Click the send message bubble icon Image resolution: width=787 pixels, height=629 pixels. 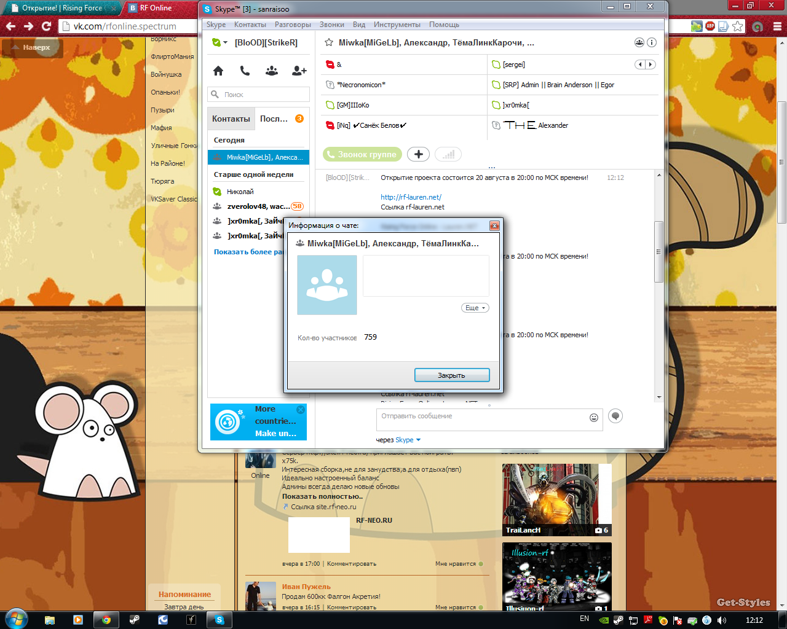[x=615, y=416]
